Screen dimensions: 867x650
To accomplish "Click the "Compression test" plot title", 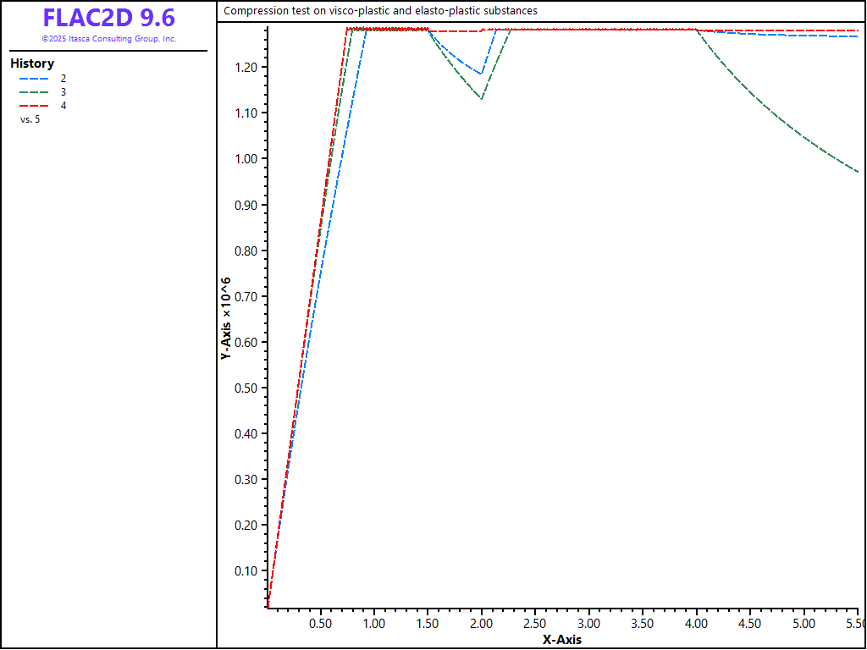I will 380,11.
